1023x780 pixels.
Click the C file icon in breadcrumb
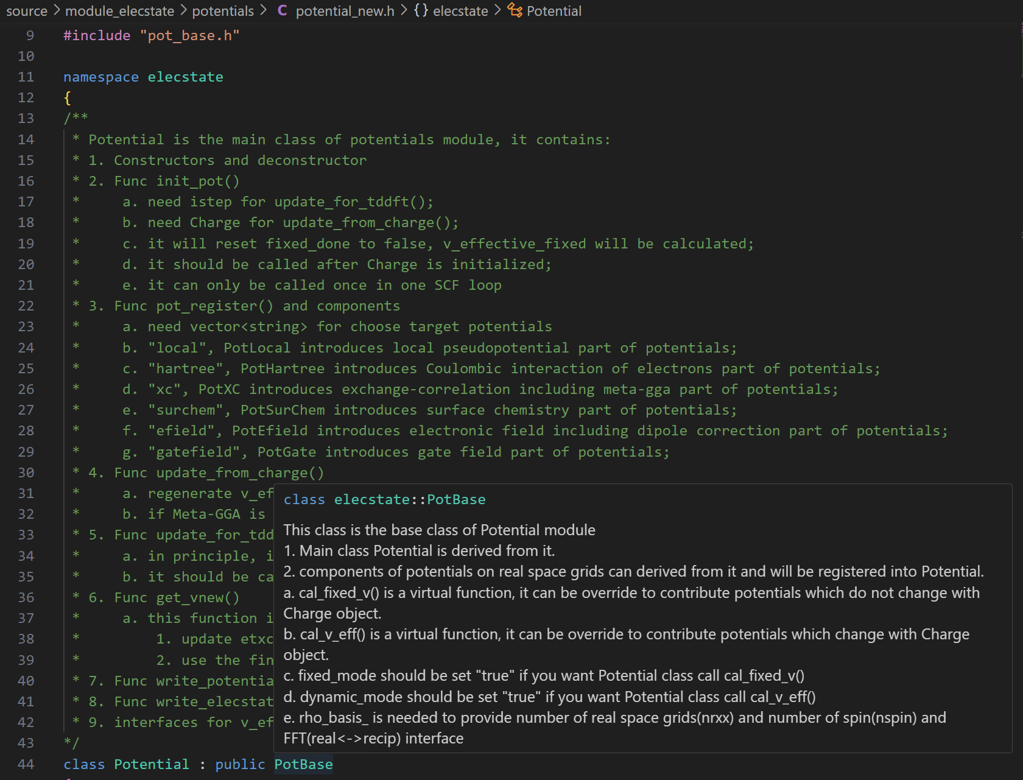click(282, 11)
